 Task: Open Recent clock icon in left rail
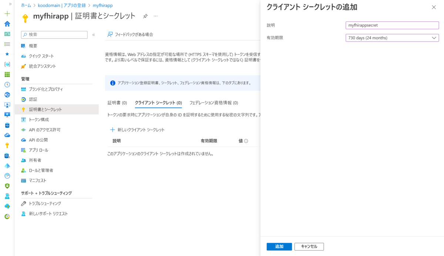point(7,84)
